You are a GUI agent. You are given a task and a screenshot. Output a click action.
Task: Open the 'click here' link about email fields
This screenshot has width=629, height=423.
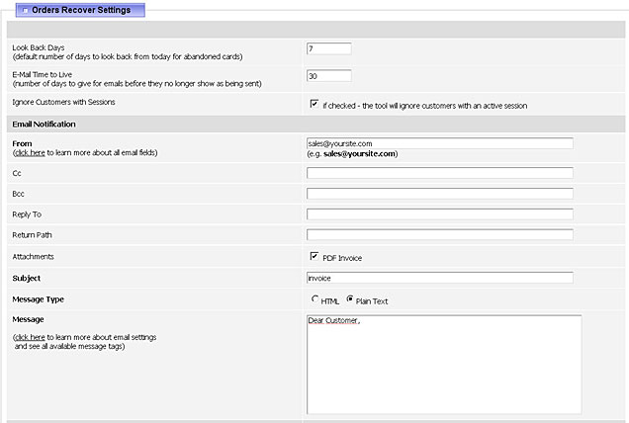30,153
